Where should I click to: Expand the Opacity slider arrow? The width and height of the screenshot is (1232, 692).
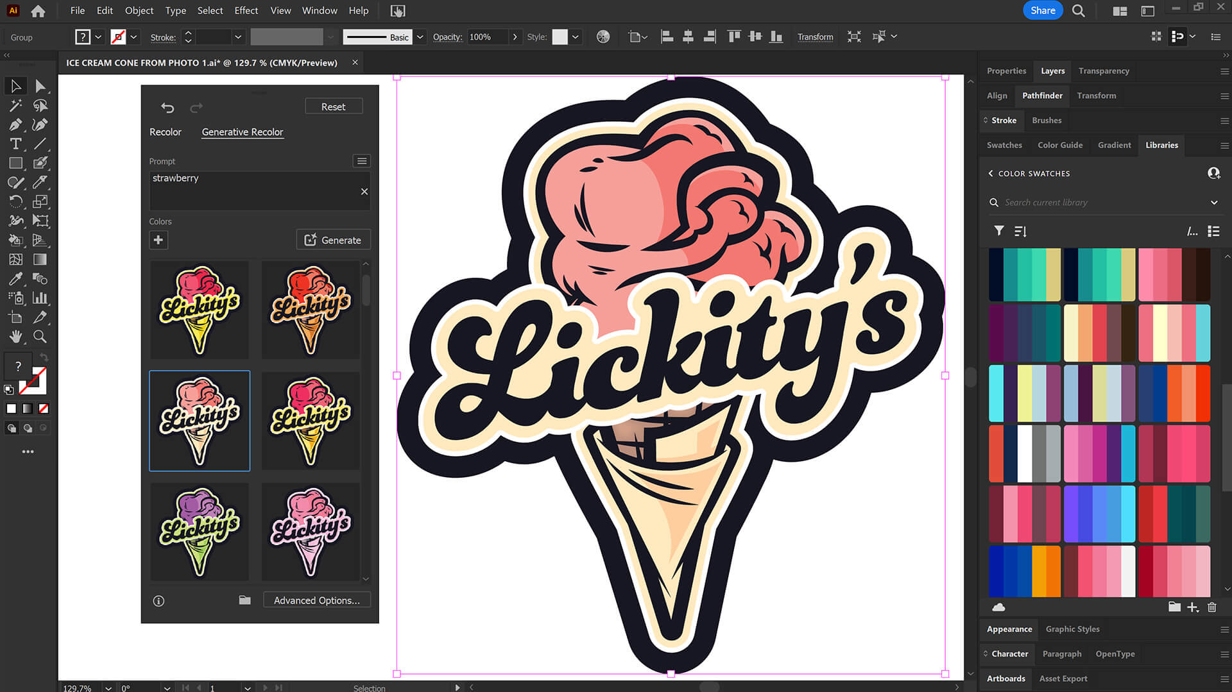click(x=515, y=37)
